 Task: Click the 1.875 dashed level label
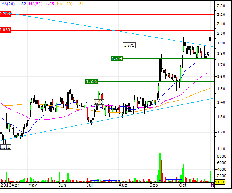point(129,45)
